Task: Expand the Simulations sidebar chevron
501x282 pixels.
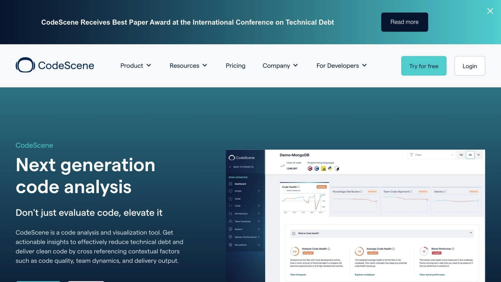Action: point(259,245)
